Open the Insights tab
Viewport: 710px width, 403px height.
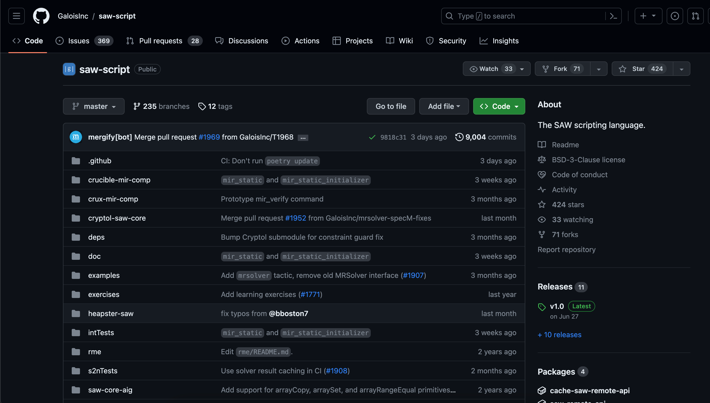pyautogui.click(x=505, y=41)
